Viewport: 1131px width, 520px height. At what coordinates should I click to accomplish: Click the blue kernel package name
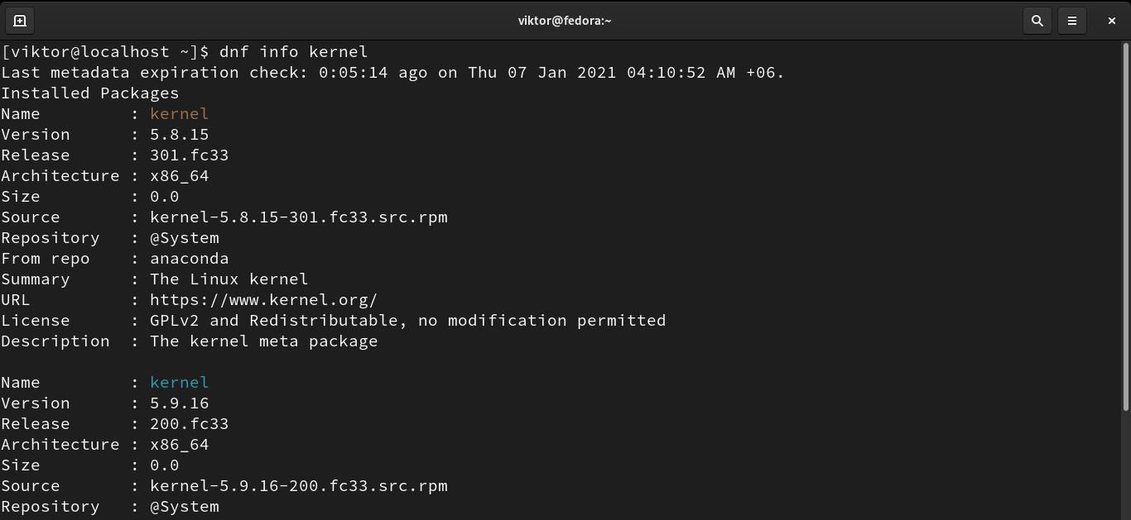pos(179,383)
